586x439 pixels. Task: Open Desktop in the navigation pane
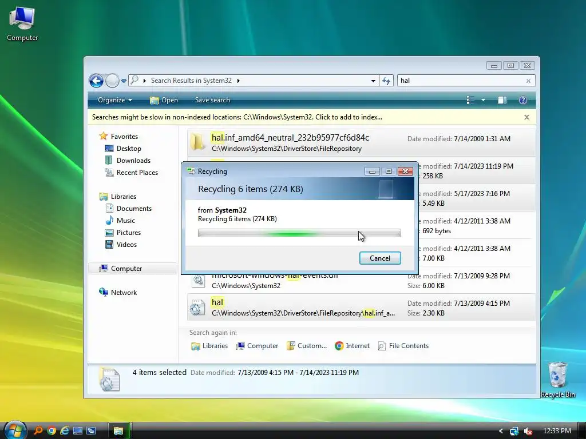click(123, 149)
